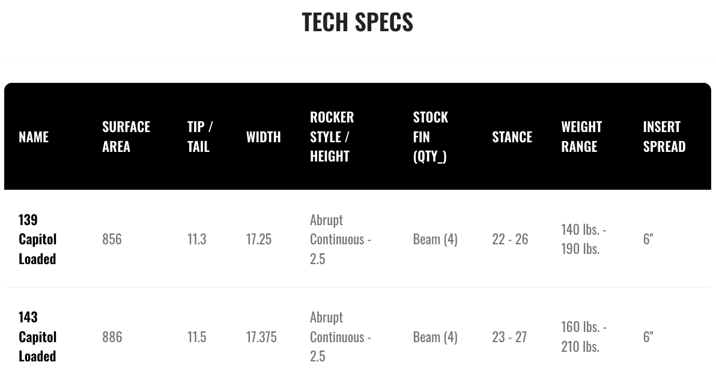Select the 22 - 26 stance value

(x=510, y=239)
